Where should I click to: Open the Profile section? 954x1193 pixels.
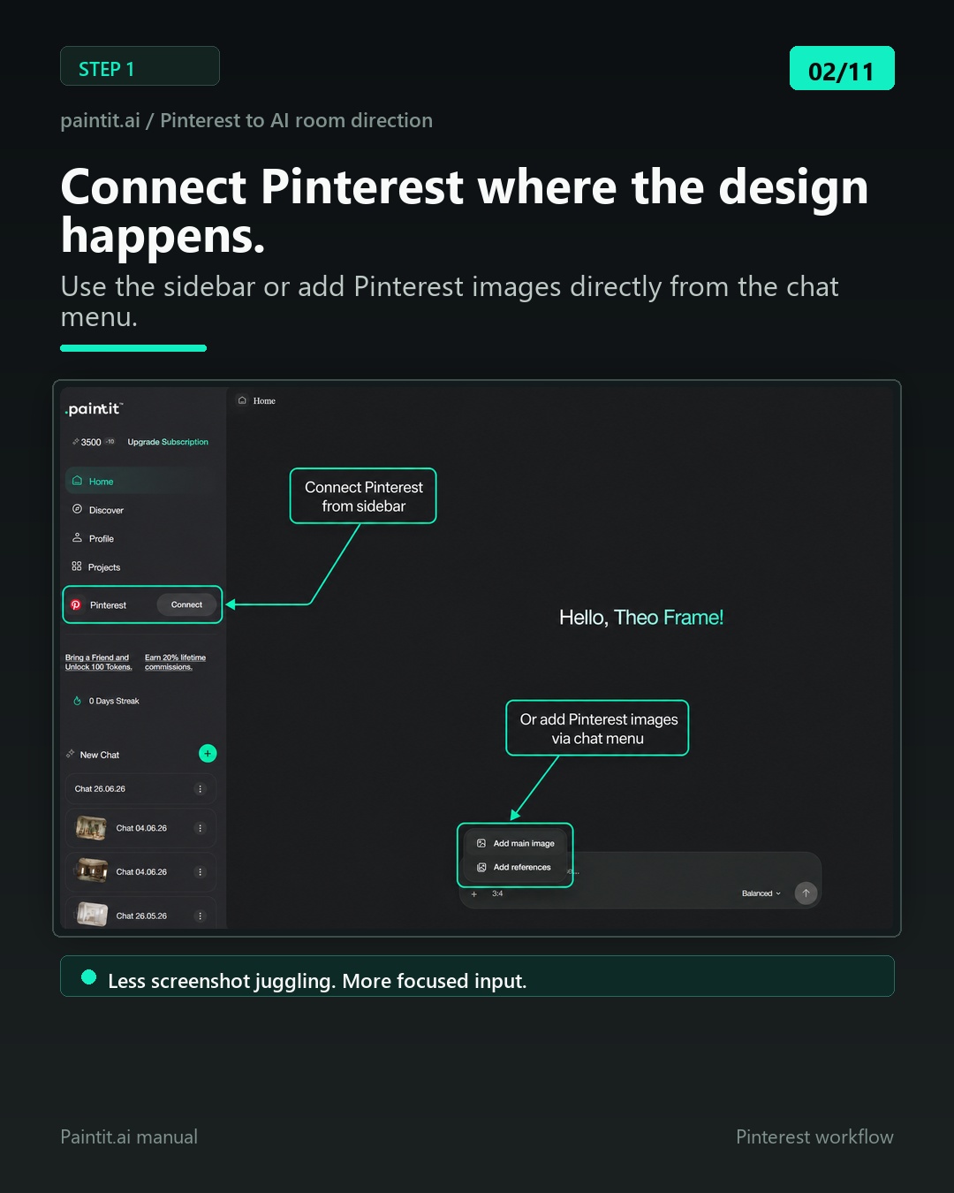click(93, 538)
